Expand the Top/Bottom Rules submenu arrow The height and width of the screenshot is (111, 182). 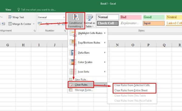click(105, 43)
